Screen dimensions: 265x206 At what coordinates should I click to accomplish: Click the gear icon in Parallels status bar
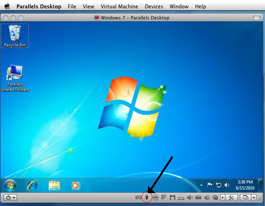[215, 198]
